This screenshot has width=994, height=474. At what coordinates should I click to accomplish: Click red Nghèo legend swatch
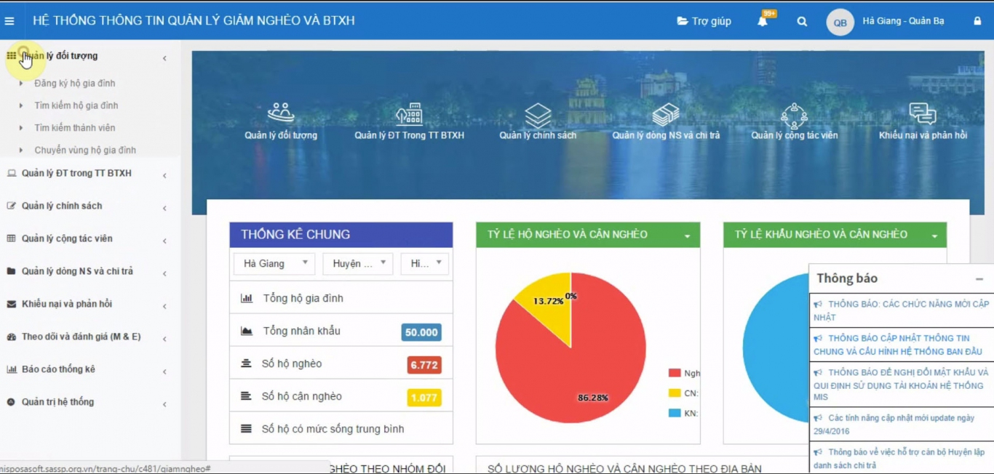coord(675,373)
